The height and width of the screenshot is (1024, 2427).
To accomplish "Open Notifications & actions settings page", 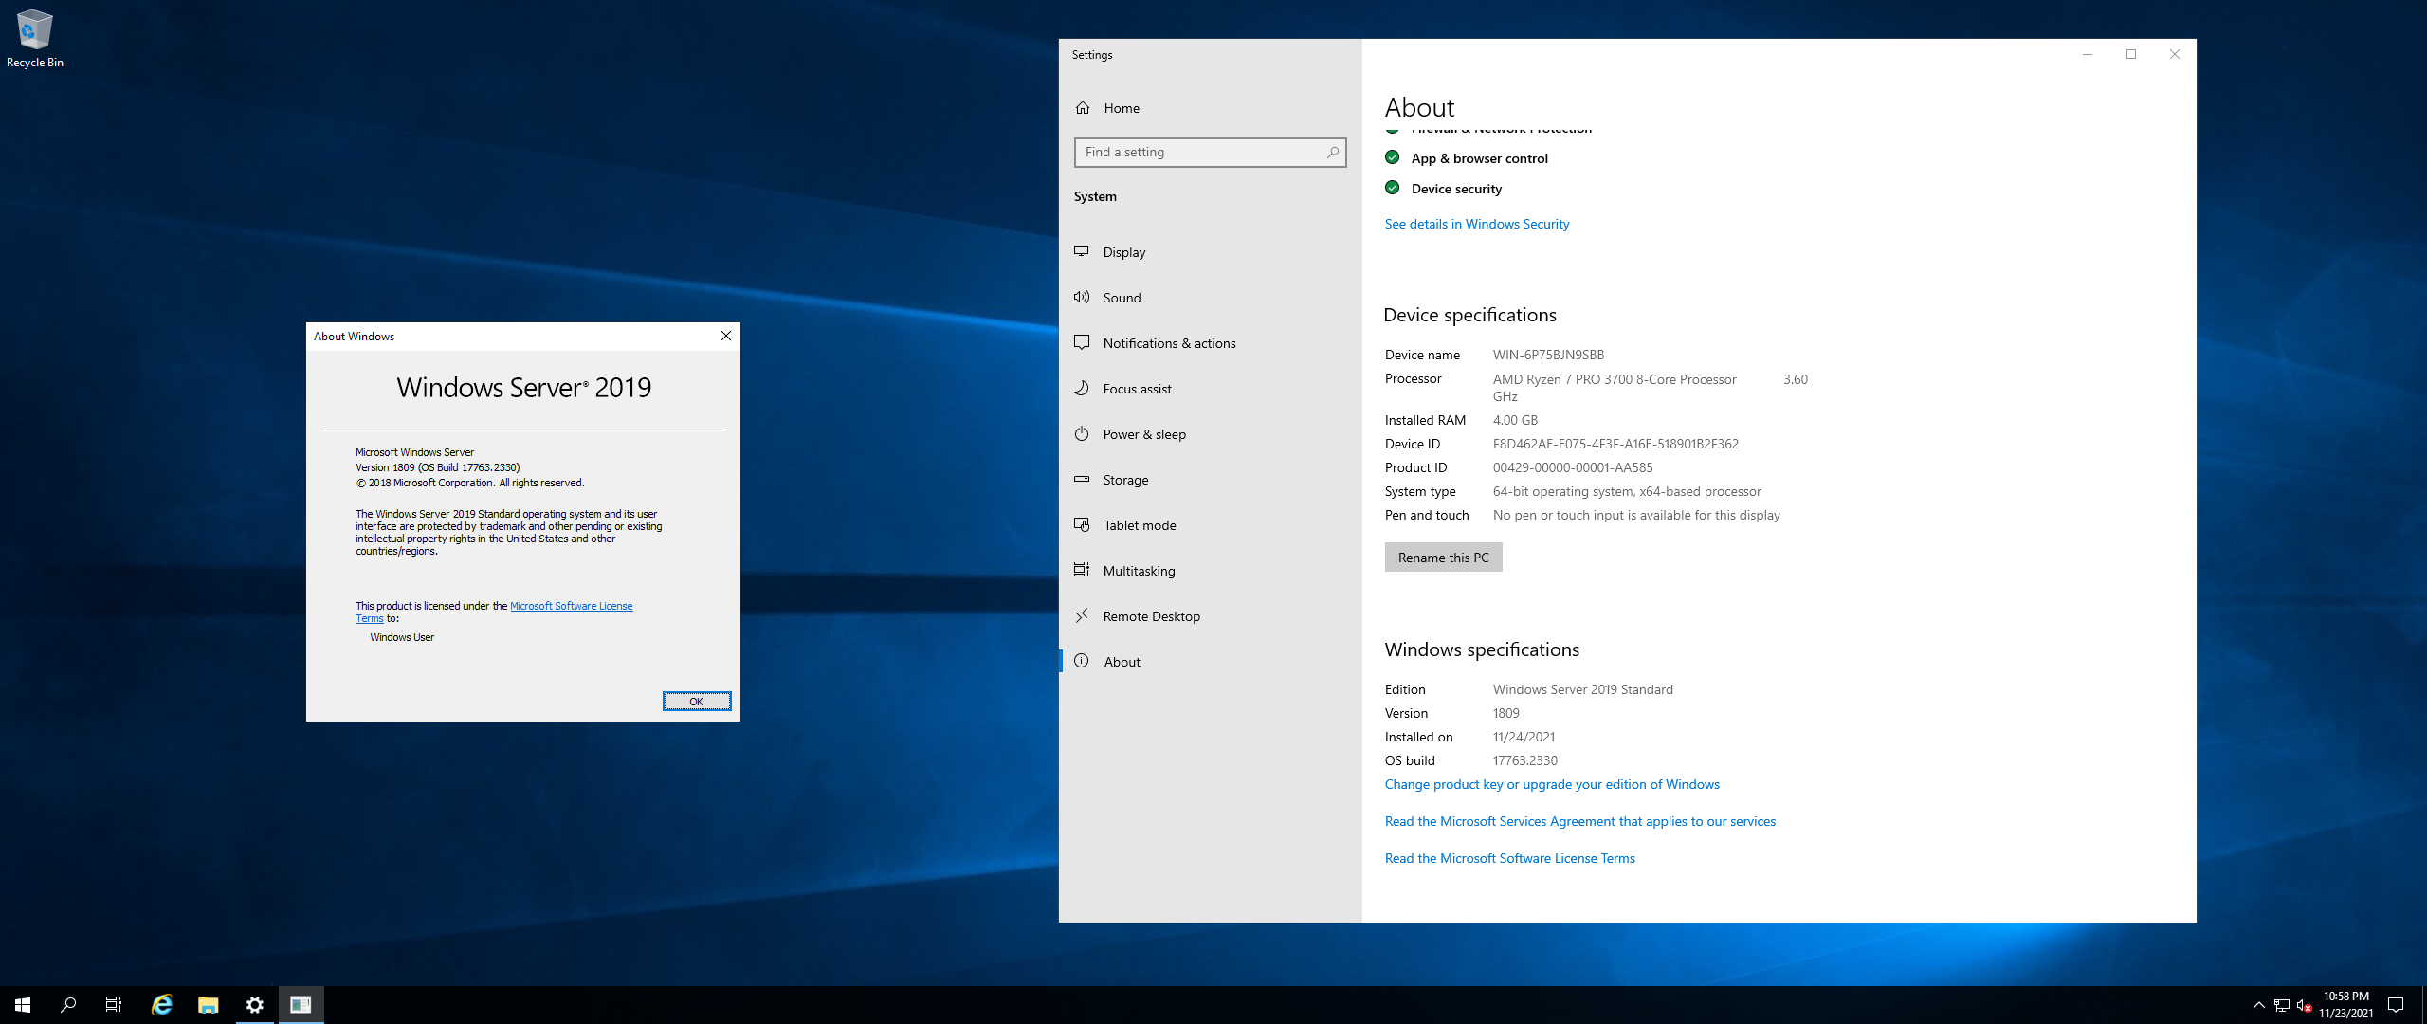I will click(1211, 343).
